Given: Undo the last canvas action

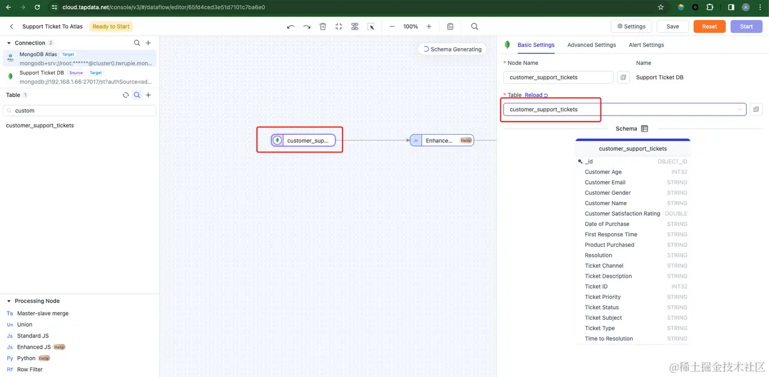Looking at the screenshot, I should (291, 26).
